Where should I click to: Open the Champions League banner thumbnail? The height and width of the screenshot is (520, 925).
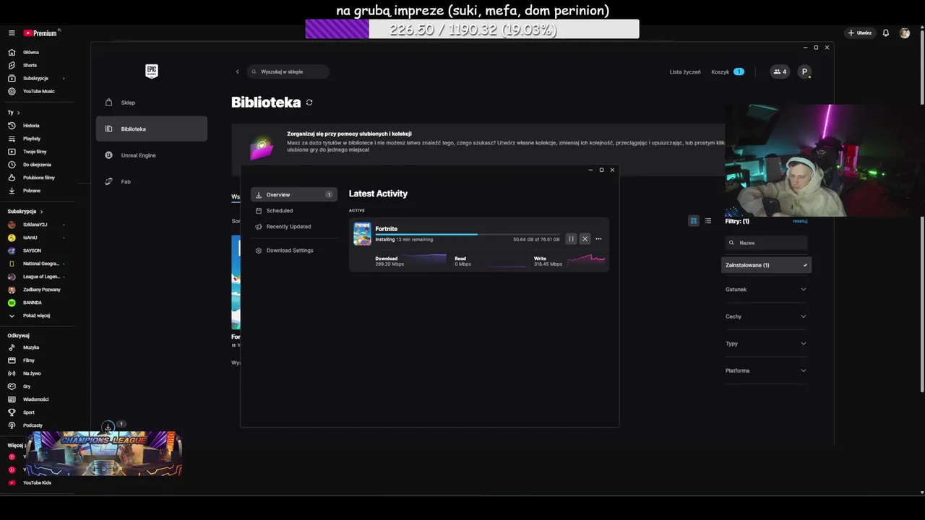[106, 454]
